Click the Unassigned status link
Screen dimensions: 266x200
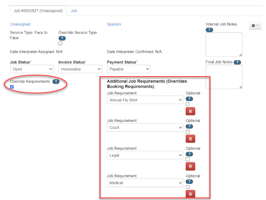click(x=20, y=24)
